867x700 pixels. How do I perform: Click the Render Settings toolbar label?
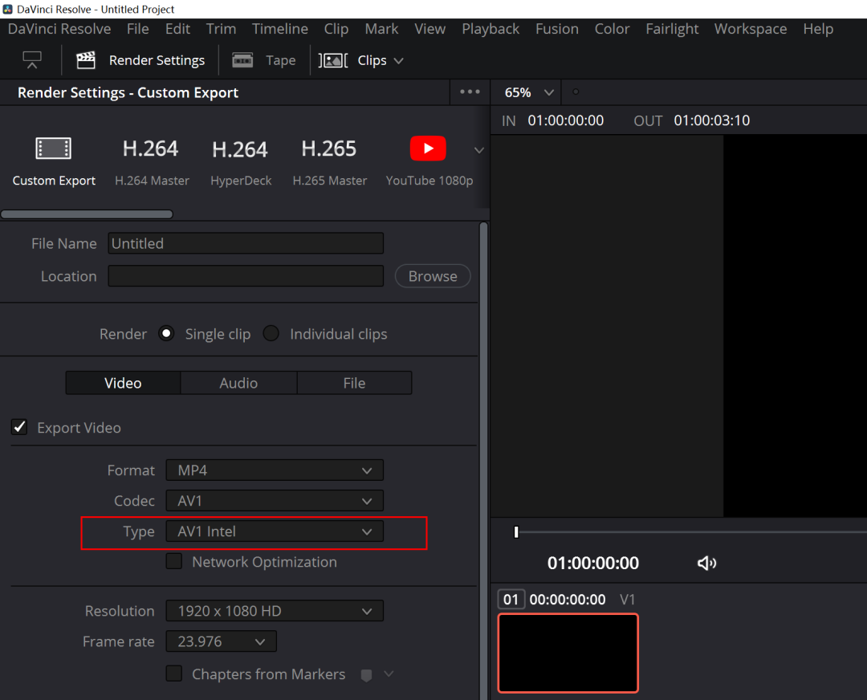click(x=157, y=60)
